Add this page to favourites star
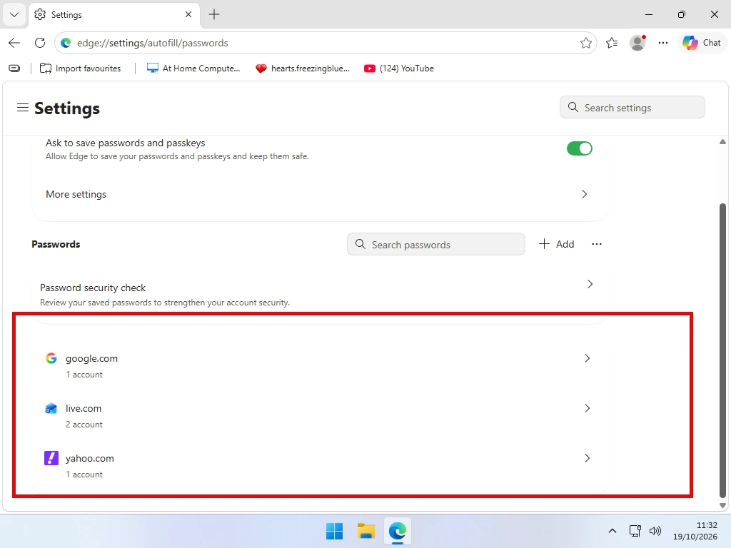Screen dimensions: 731x548 tap(586, 43)
